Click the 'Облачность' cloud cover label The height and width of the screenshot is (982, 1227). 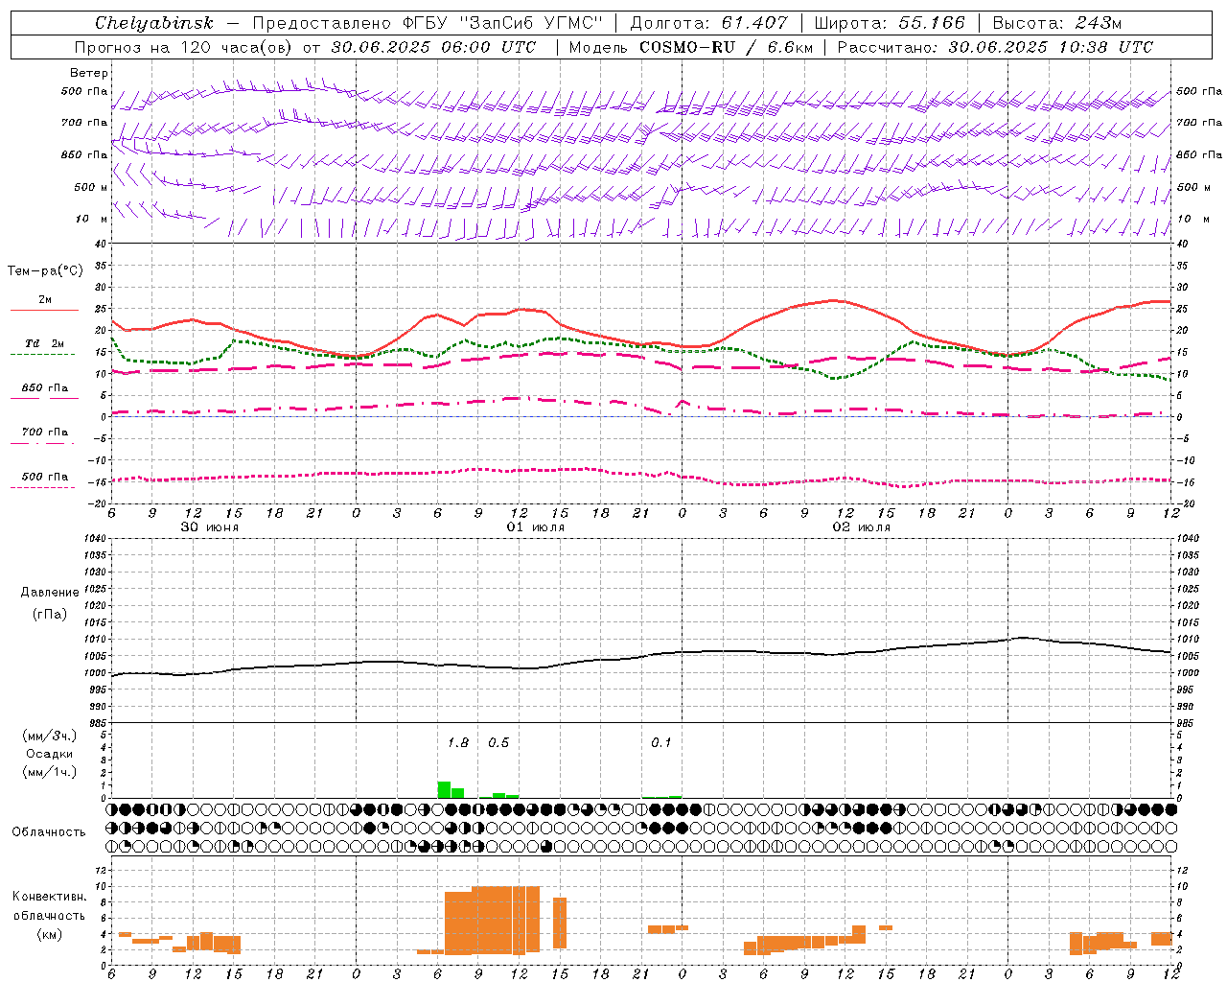49,832
